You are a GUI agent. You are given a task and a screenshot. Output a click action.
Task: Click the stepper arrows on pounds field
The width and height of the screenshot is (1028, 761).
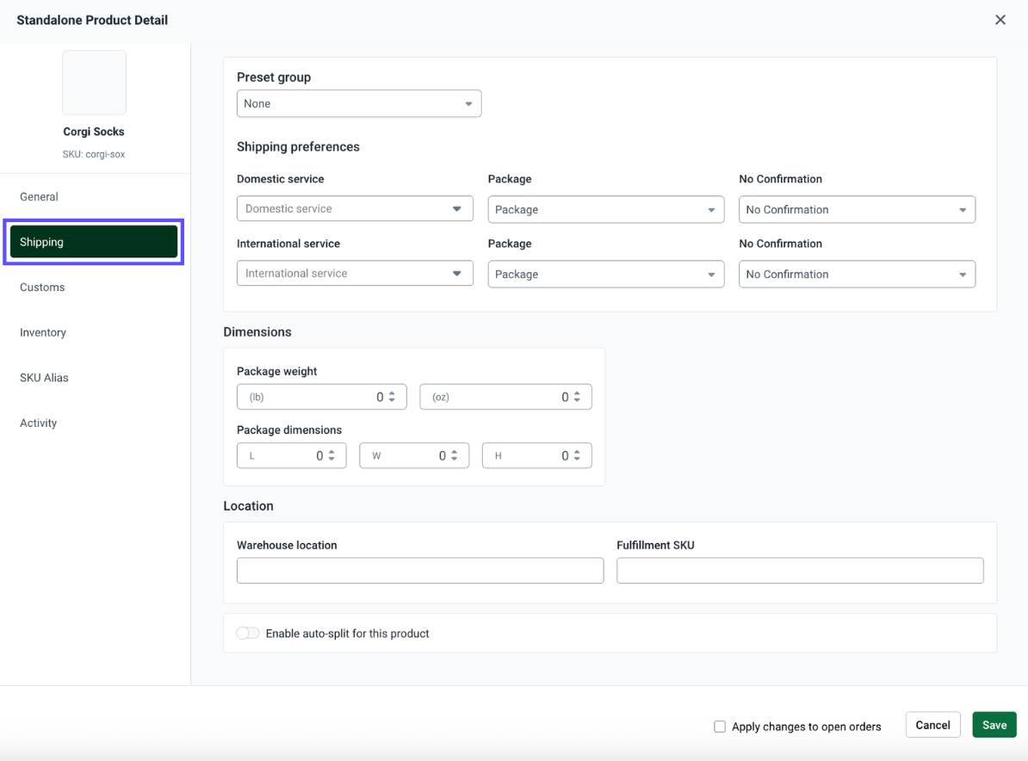(392, 397)
